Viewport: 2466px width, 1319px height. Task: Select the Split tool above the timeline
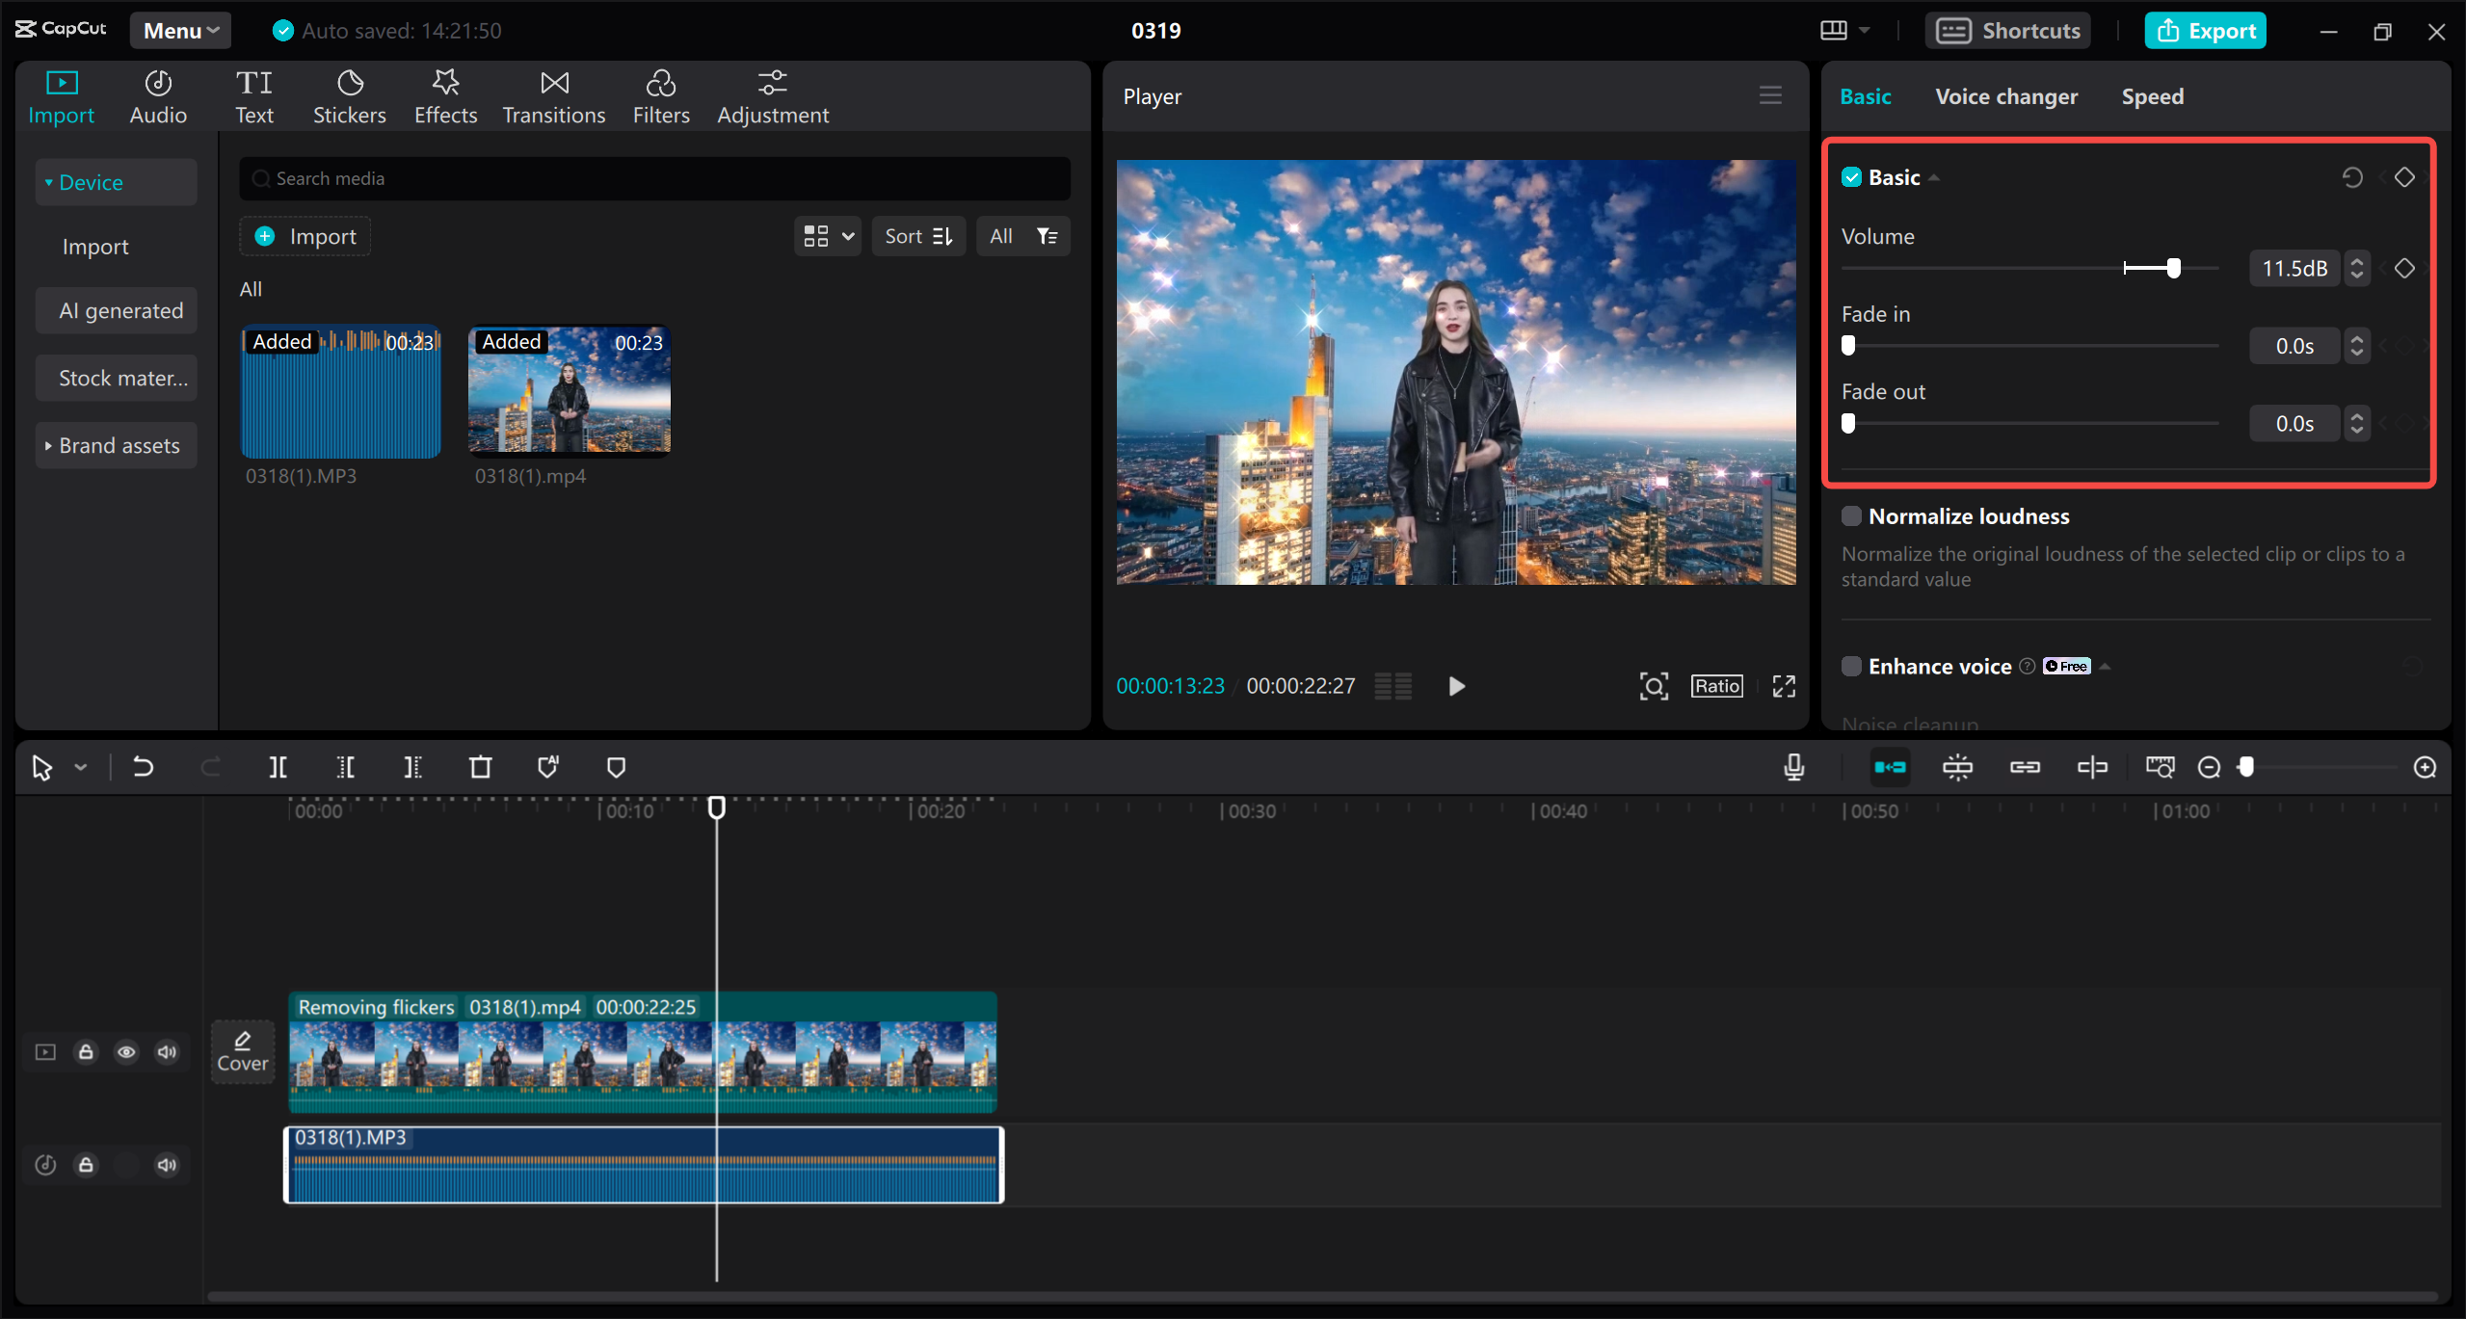pos(278,767)
